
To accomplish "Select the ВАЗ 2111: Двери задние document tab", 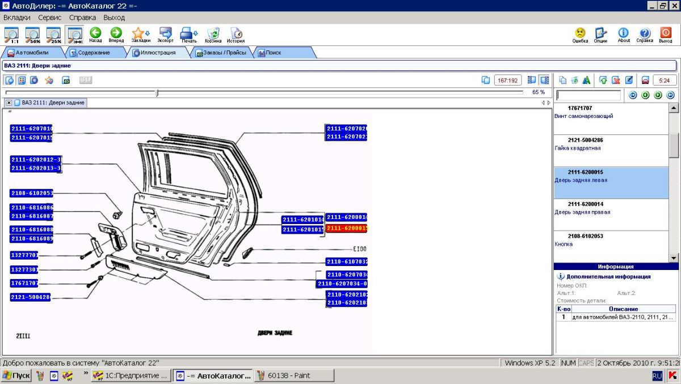I will (49, 103).
